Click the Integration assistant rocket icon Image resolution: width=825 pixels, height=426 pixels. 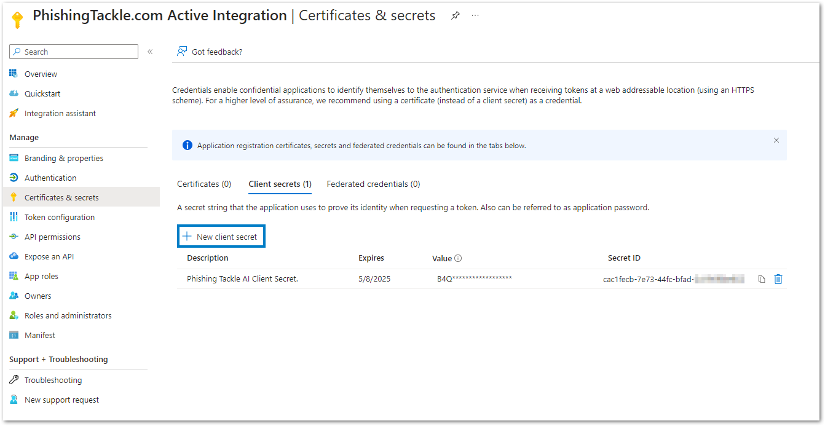14,113
